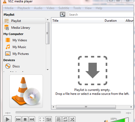Image resolution: width=135 pixels, height=122 pixels.
Task: Skip to next media track
Action: (x=32, y=119)
